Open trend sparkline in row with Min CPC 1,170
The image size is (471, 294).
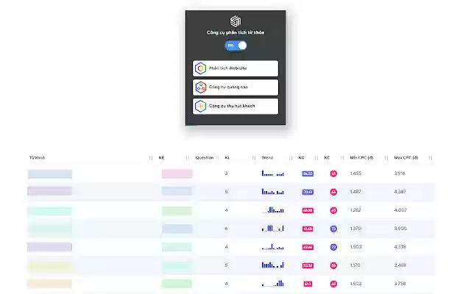click(x=273, y=265)
